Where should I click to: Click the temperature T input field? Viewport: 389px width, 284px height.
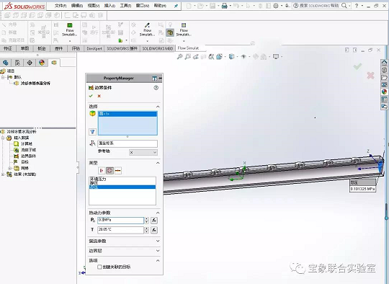120,230
